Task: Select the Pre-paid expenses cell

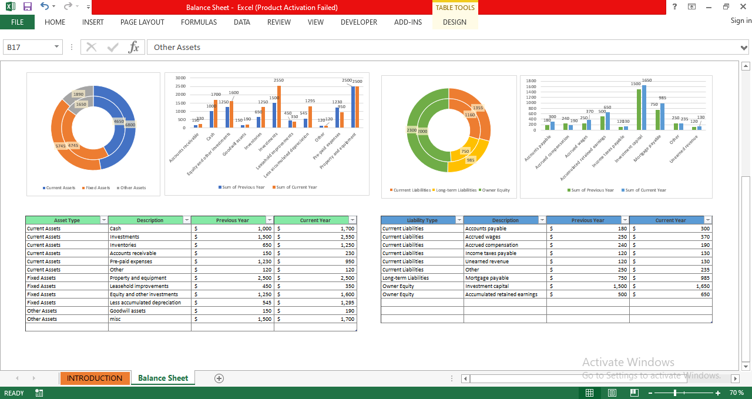Action: (x=150, y=261)
